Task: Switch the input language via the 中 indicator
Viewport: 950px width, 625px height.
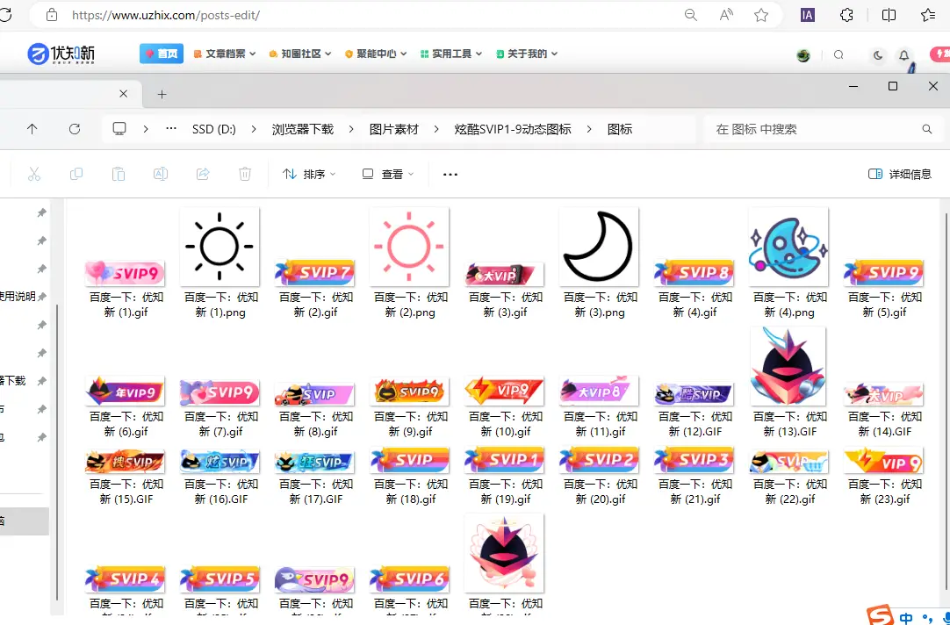Action: (906, 618)
